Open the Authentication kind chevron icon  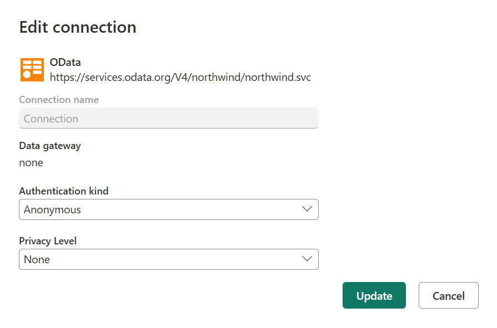307,209
